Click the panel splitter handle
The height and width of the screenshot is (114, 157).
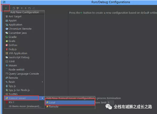point(69,55)
